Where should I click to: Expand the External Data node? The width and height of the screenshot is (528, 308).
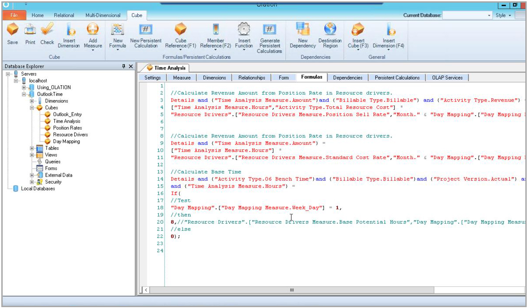pos(32,175)
